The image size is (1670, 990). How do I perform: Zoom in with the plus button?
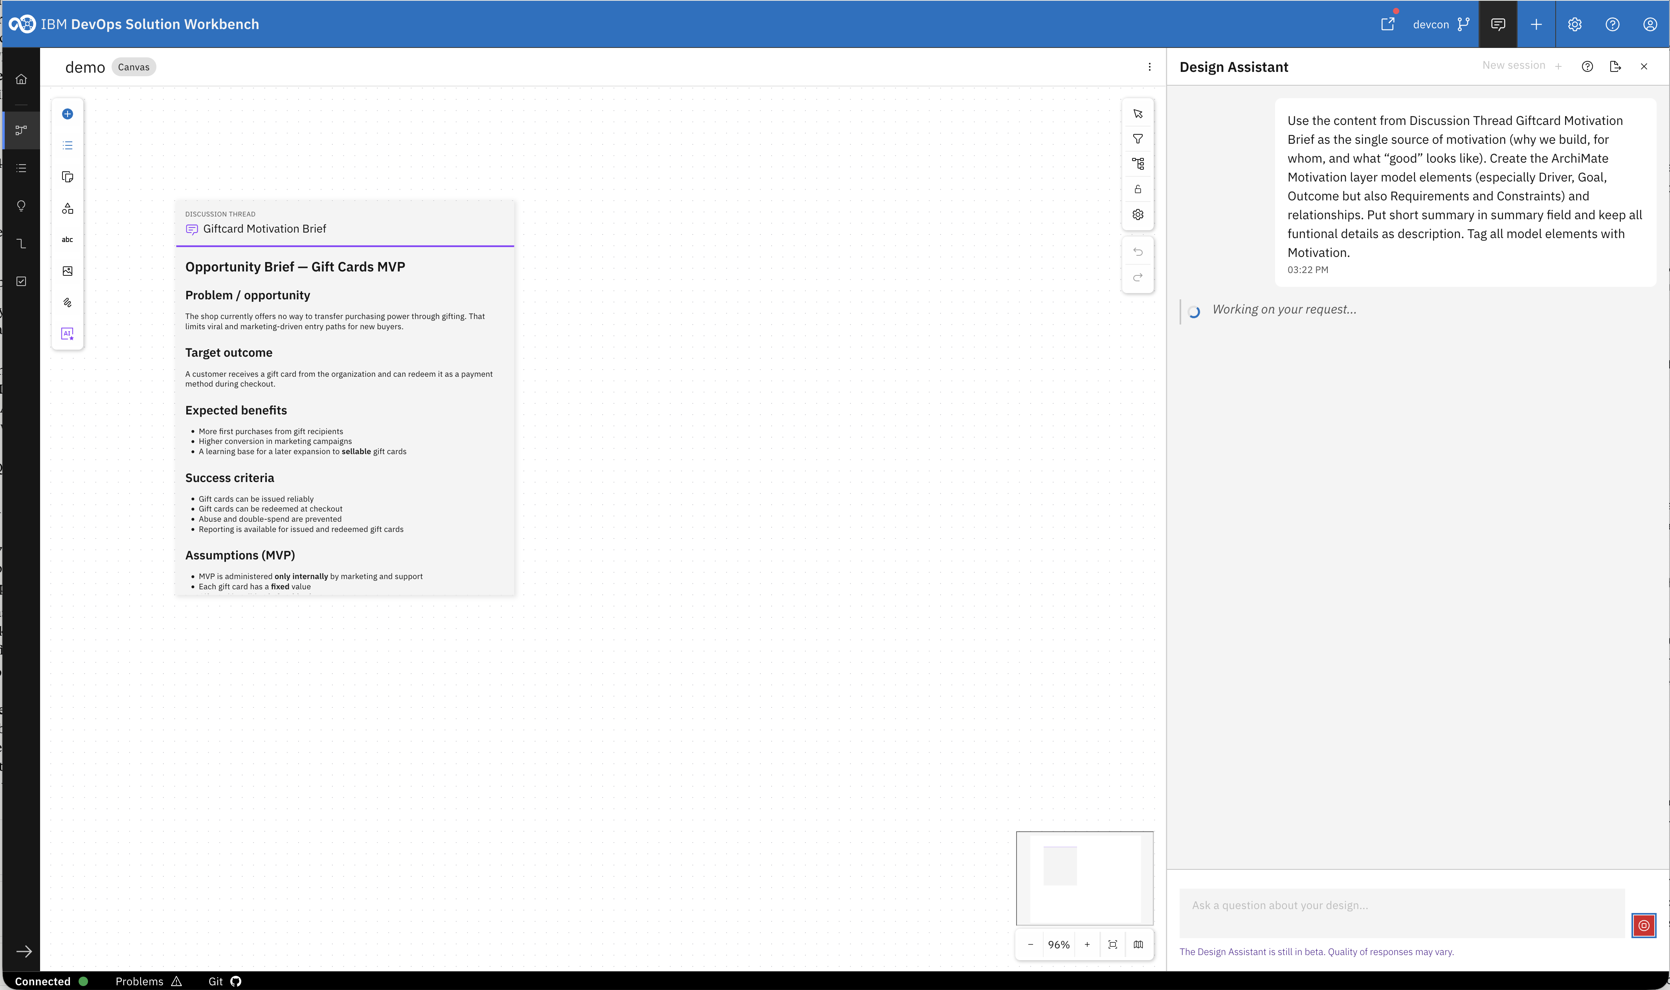pyautogui.click(x=1087, y=945)
